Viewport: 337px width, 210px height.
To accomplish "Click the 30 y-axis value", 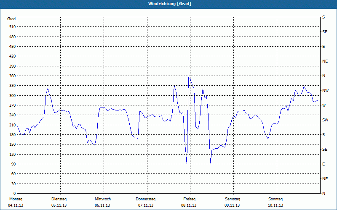I will coord(13,184).
